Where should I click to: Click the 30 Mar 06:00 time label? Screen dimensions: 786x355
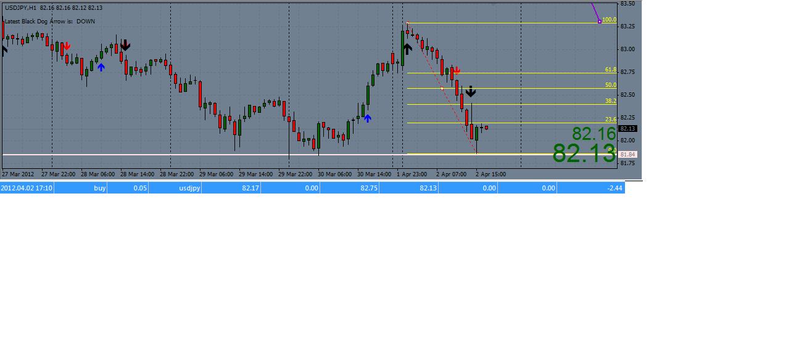tap(334, 174)
